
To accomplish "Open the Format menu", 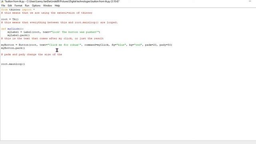I will coord(18,6).
